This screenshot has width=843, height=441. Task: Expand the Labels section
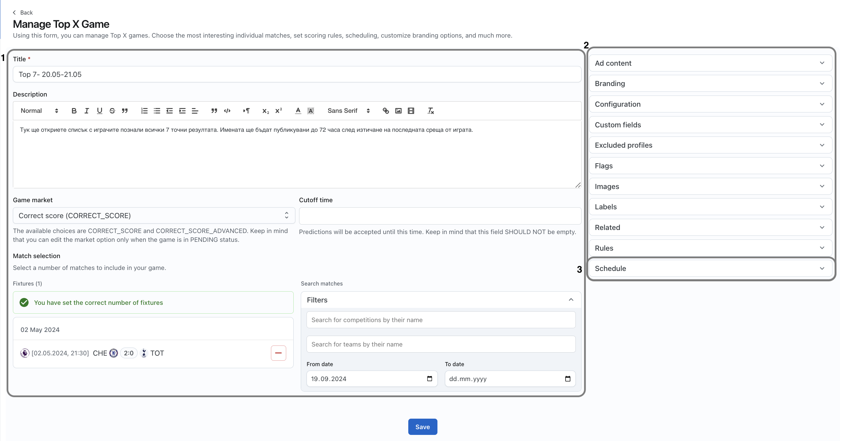[x=710, y=207]
